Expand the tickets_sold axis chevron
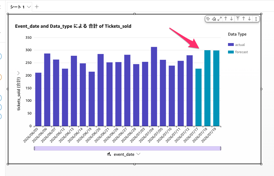This screenshot has height=176, width=274. pyautogui.click(x=18, y=73)
